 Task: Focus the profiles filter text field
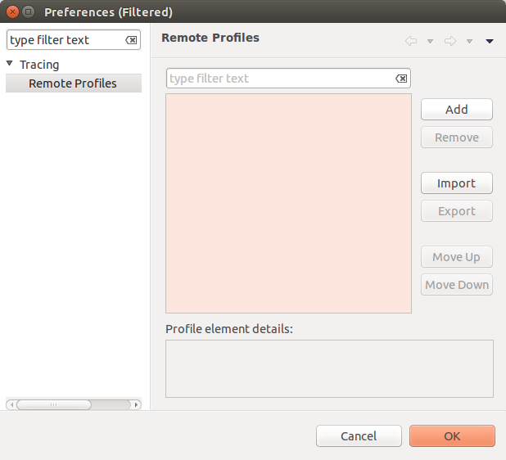tap(278, 79)
